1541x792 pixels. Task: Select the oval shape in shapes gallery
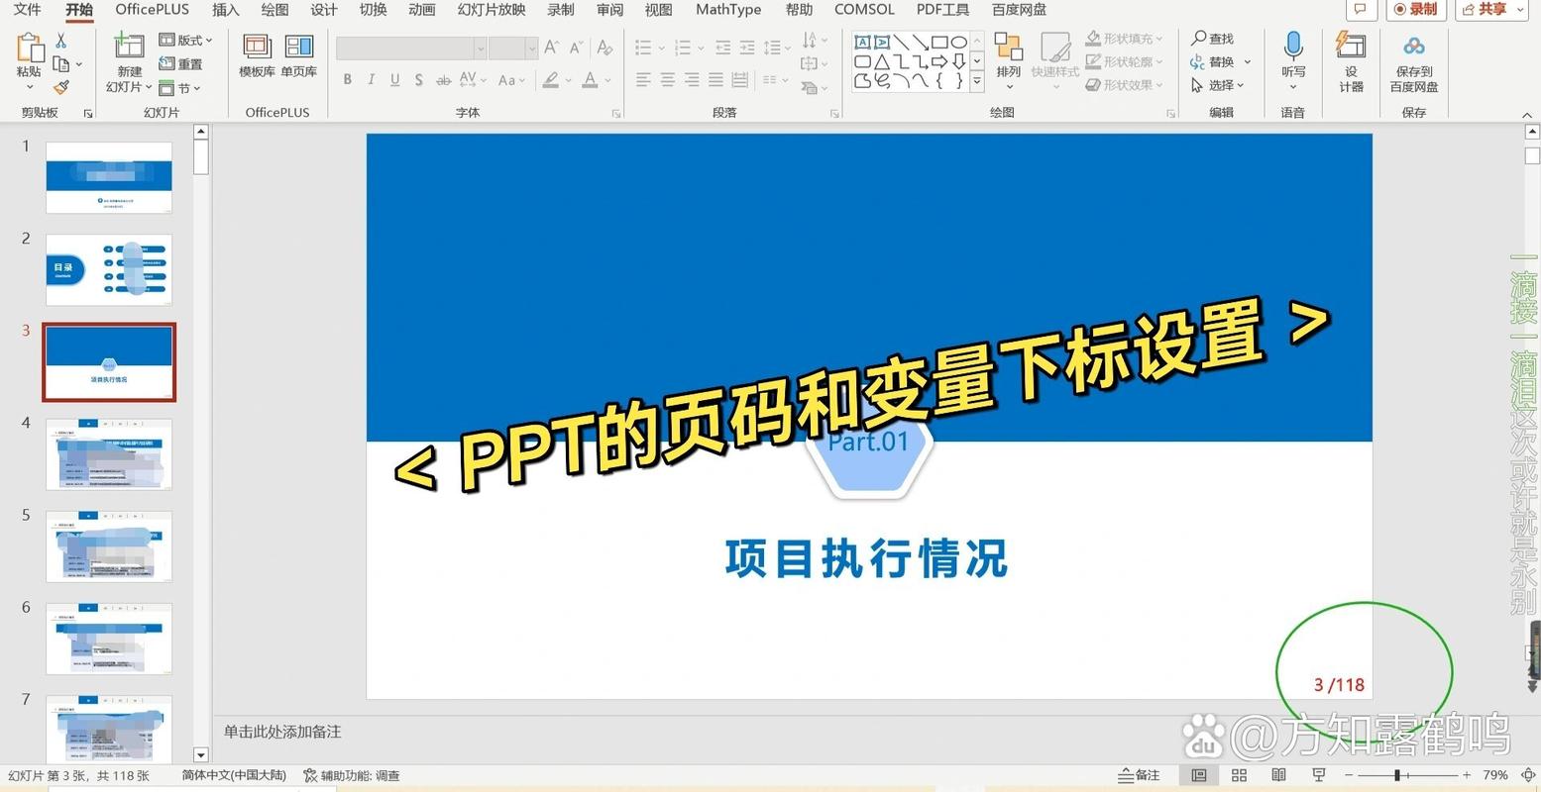click(959, 42)
